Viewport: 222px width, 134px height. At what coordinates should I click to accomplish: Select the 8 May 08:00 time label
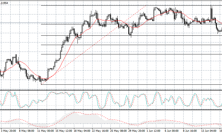click(x=27, y=131)
